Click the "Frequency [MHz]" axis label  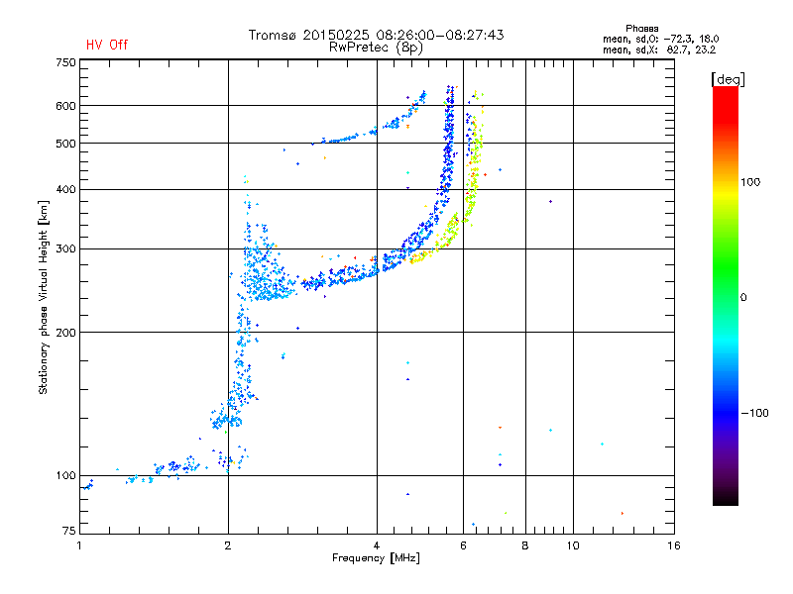coord(376,558)
